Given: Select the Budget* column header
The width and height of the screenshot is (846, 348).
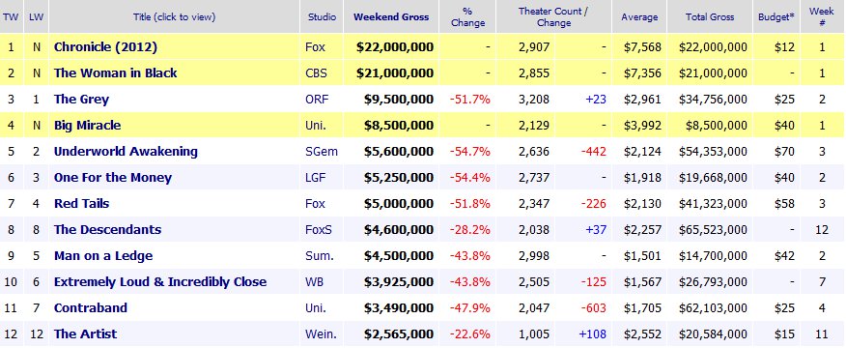Looking at the screenshot, I should tap(776, 16).
